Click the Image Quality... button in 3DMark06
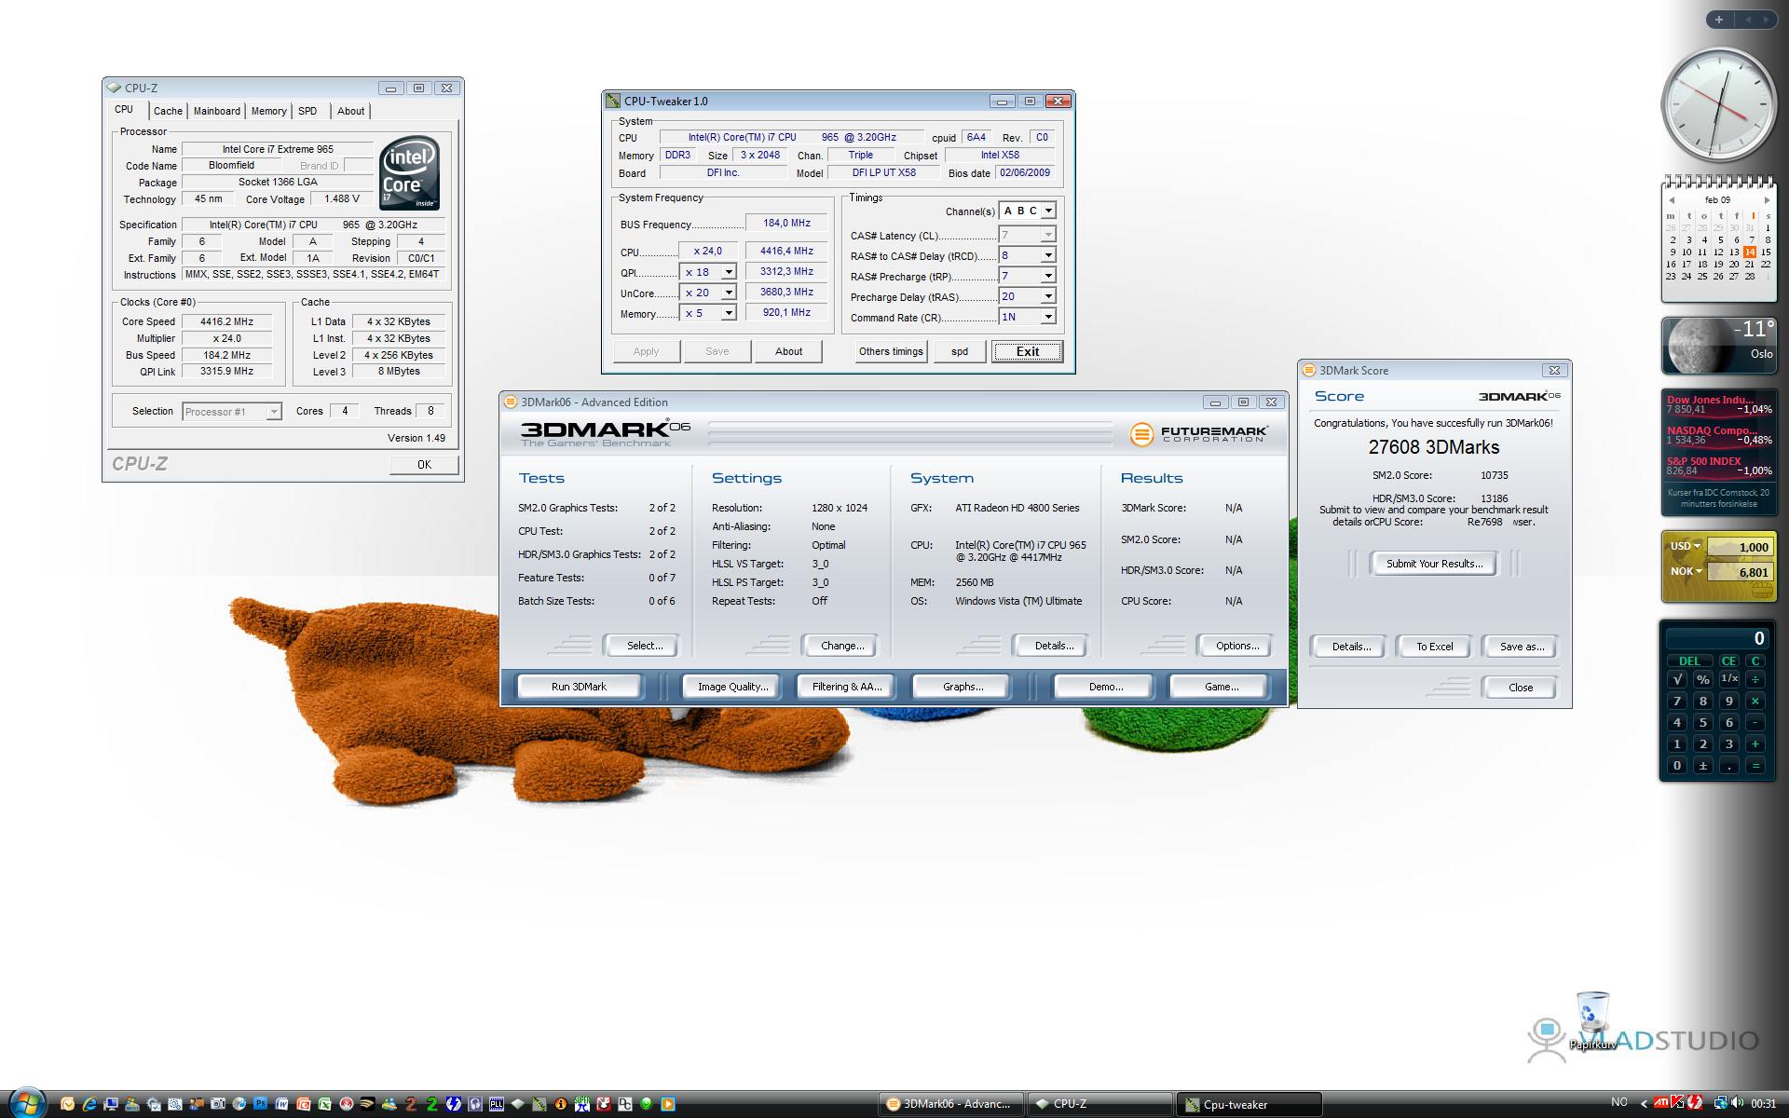This screenshot has width=1789, height=1118. coord(733,687)
